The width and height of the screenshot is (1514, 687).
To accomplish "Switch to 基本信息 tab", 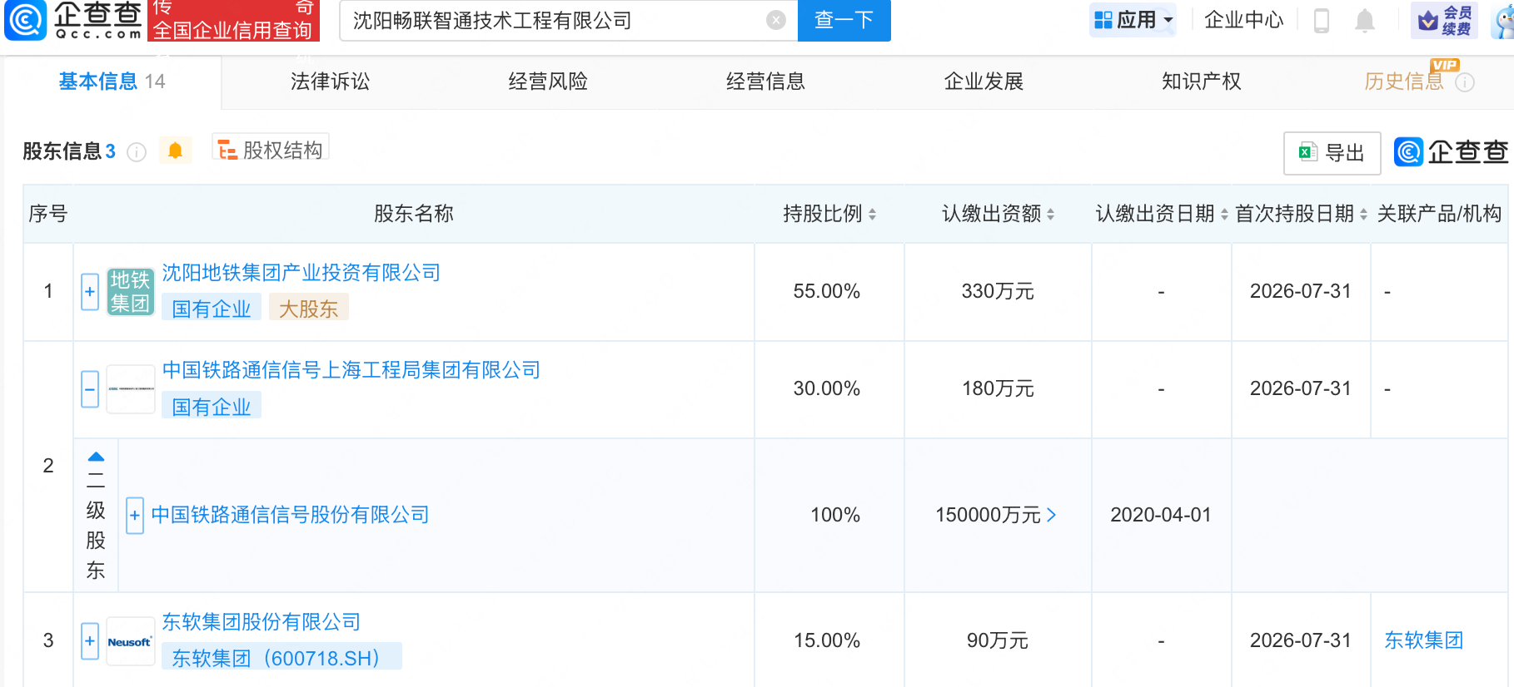I will 112,82.
